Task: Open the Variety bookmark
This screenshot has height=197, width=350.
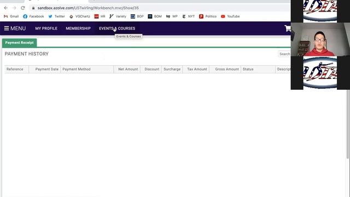Action: coord(118,16)
